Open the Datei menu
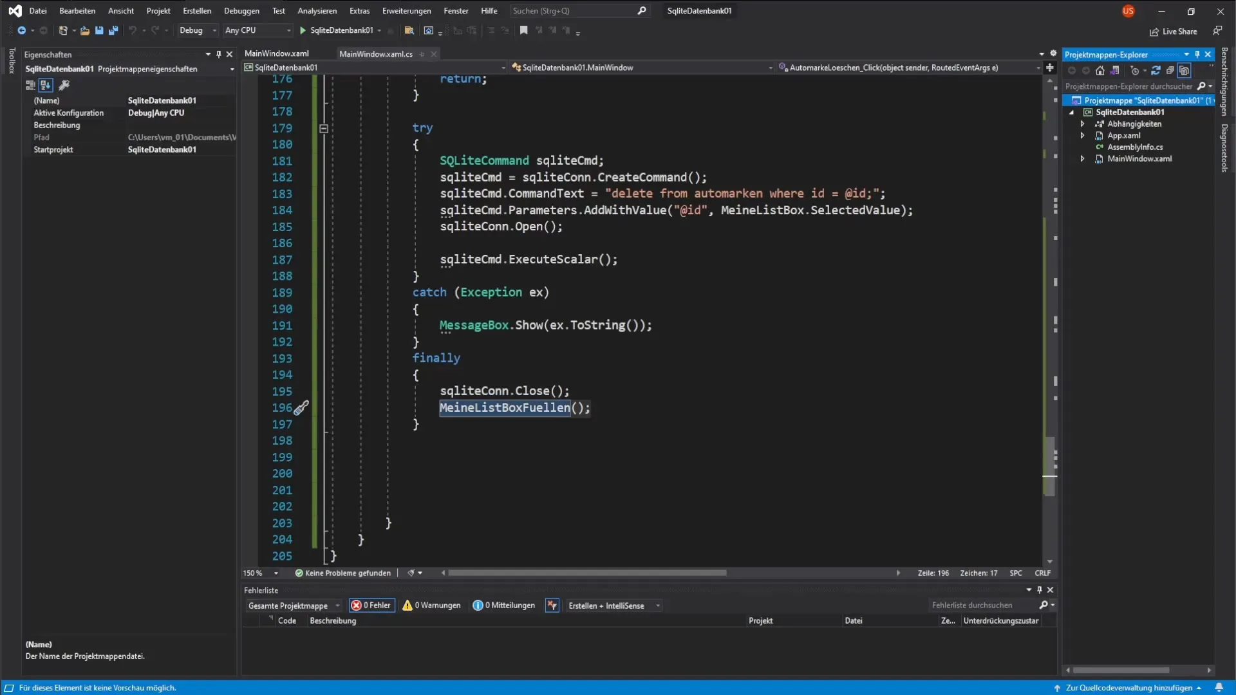1236x695 pixels. 38,11
